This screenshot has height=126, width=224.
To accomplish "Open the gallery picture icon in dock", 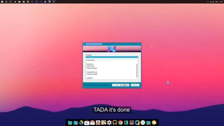I will [x=132, y=122].
